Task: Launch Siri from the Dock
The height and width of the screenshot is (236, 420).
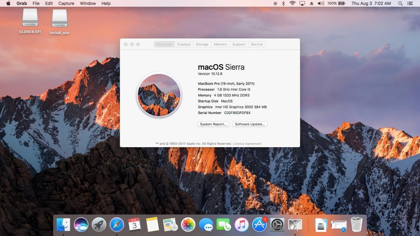Action: click(x=81, y=224)
